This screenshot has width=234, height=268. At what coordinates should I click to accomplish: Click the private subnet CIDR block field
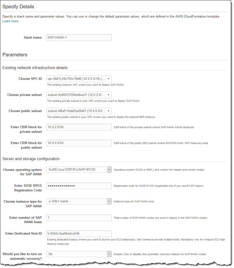coord(79,127)
